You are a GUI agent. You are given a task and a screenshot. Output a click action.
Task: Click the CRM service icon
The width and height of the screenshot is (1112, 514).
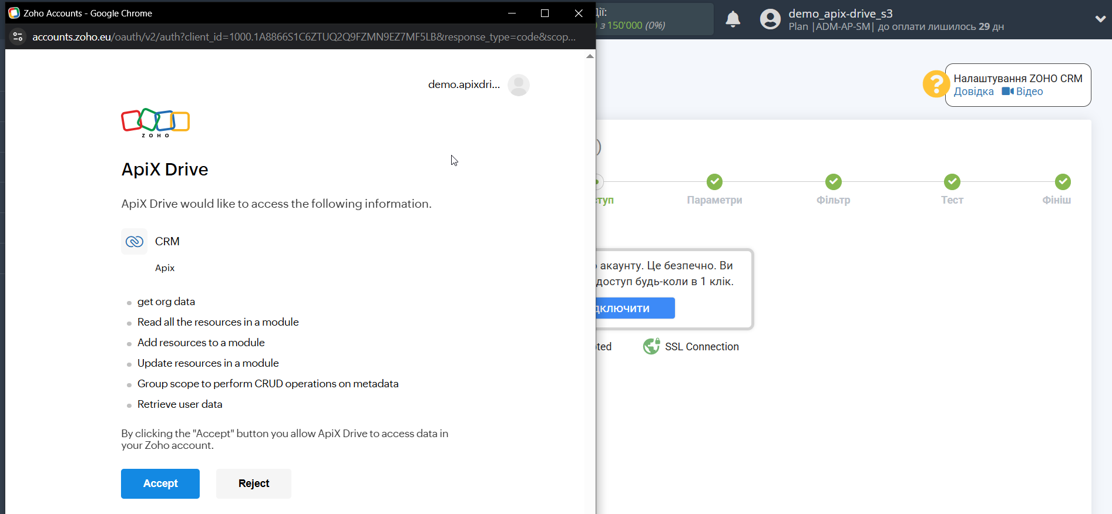tap(134, 241)
